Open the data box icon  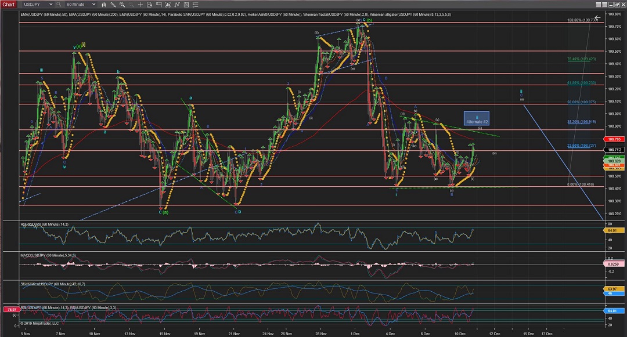coord(150,5)
